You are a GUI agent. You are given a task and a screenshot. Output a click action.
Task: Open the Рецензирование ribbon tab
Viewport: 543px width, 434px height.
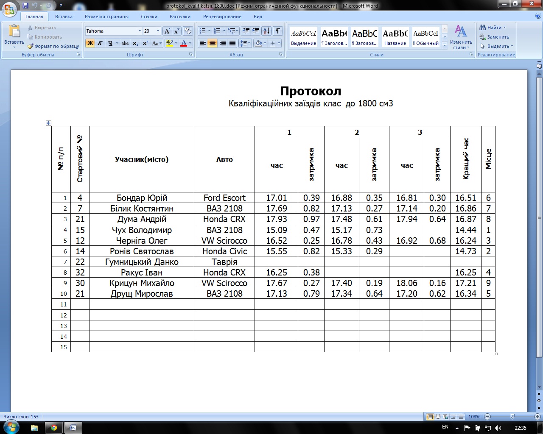coord(222,17)
